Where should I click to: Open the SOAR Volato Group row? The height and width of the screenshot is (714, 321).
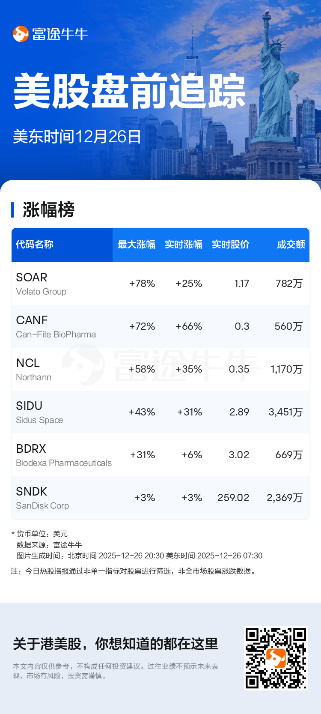41,284
